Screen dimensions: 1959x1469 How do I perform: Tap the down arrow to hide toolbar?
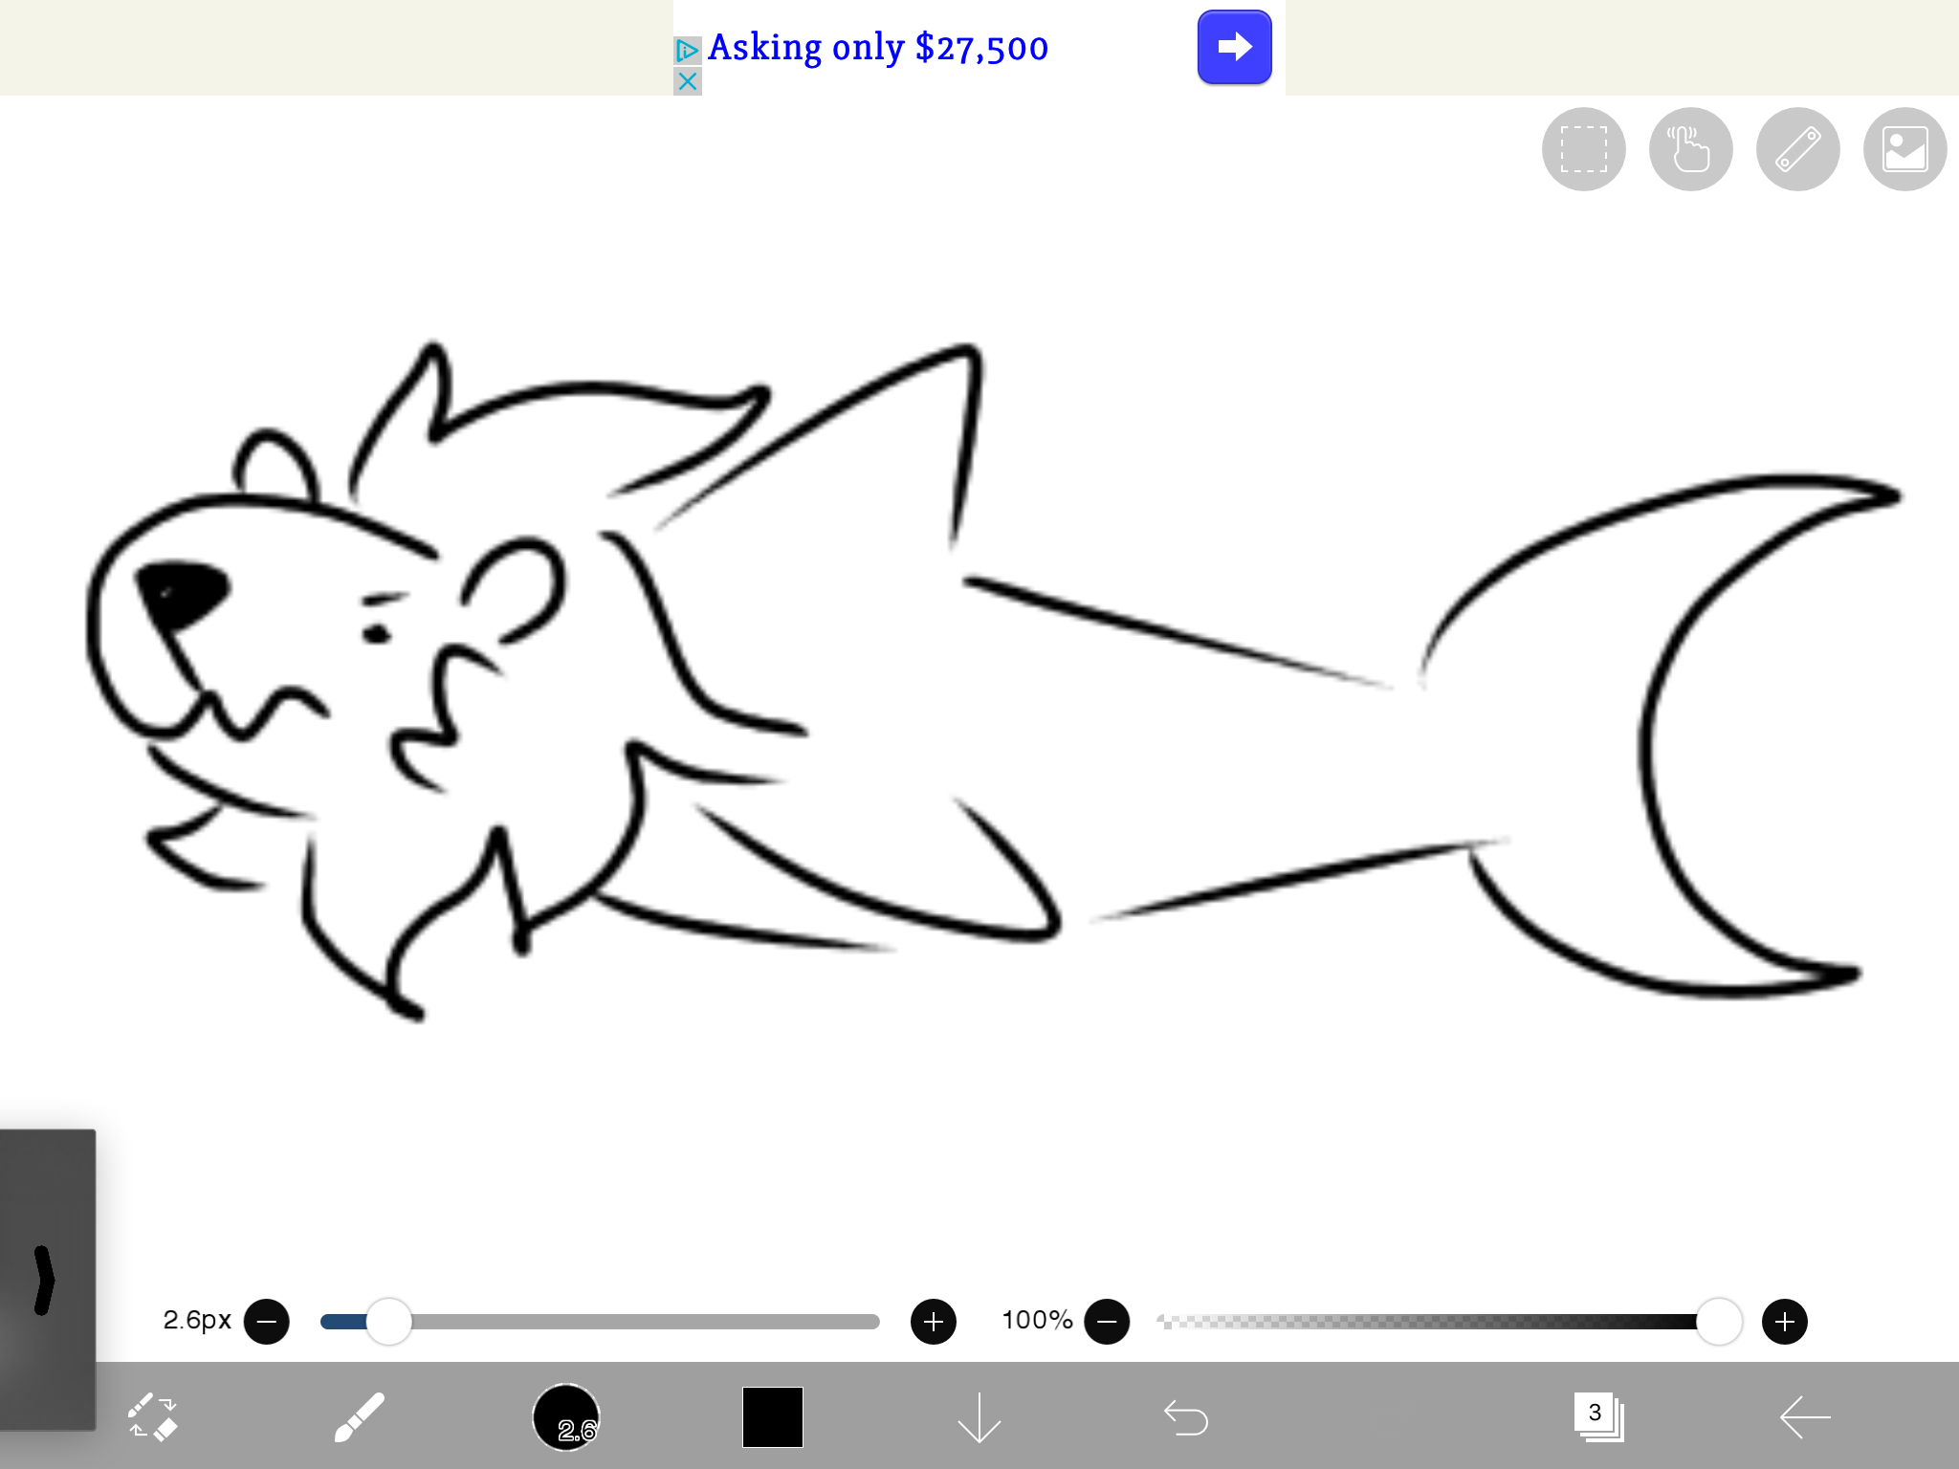click(979, 1416)
